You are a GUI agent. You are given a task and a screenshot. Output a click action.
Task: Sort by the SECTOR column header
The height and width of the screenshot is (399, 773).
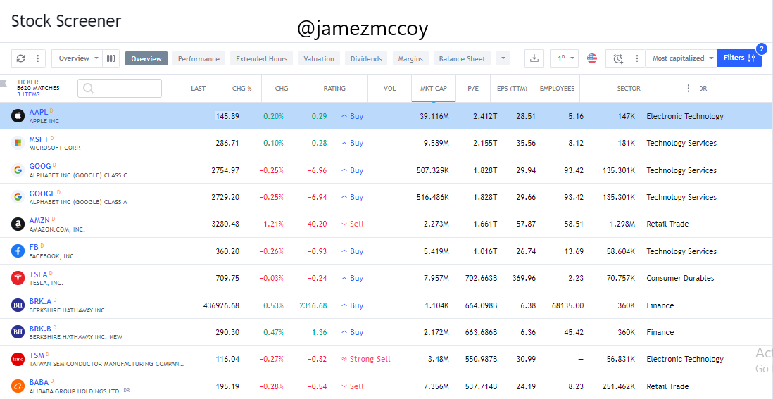[x=629, y=89]
